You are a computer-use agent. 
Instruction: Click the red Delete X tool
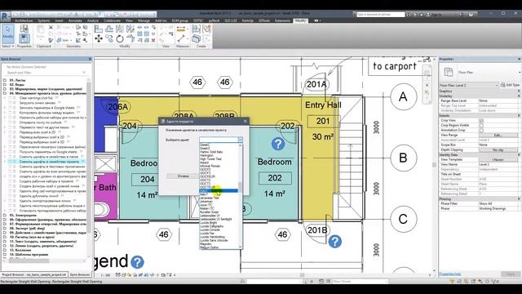click(x=153, y=40)
